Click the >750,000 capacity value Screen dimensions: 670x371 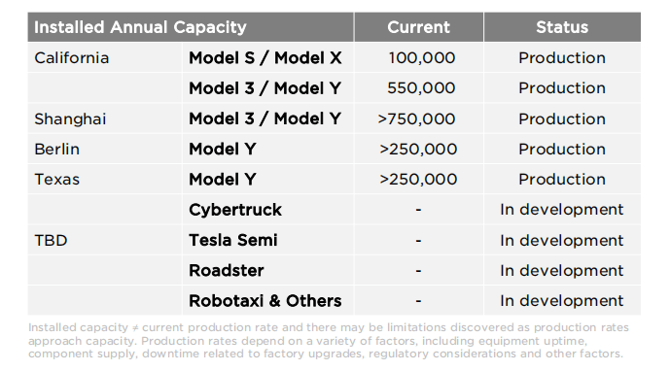click(416, 119)
